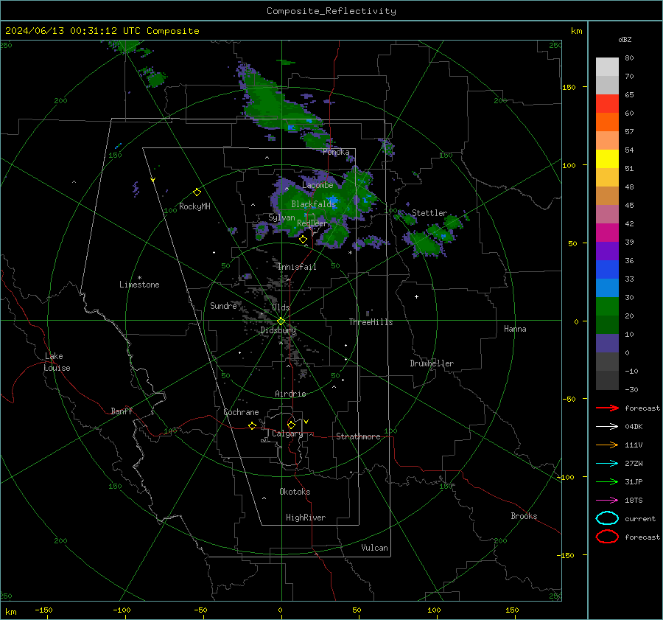Click the yellow diamond marker above Calgary

tap(291, 425)
